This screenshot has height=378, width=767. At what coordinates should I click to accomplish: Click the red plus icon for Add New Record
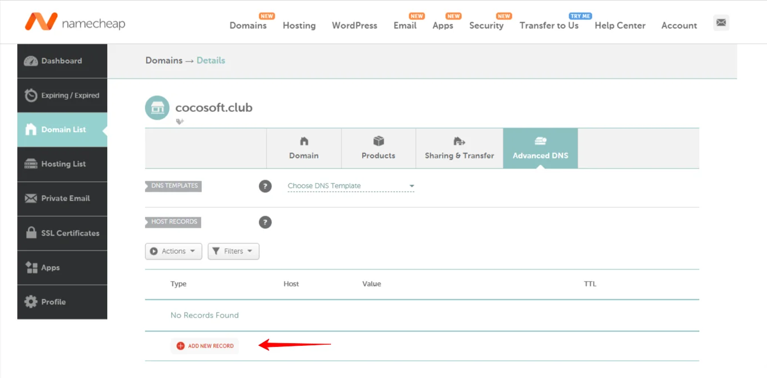pos(181,346)
